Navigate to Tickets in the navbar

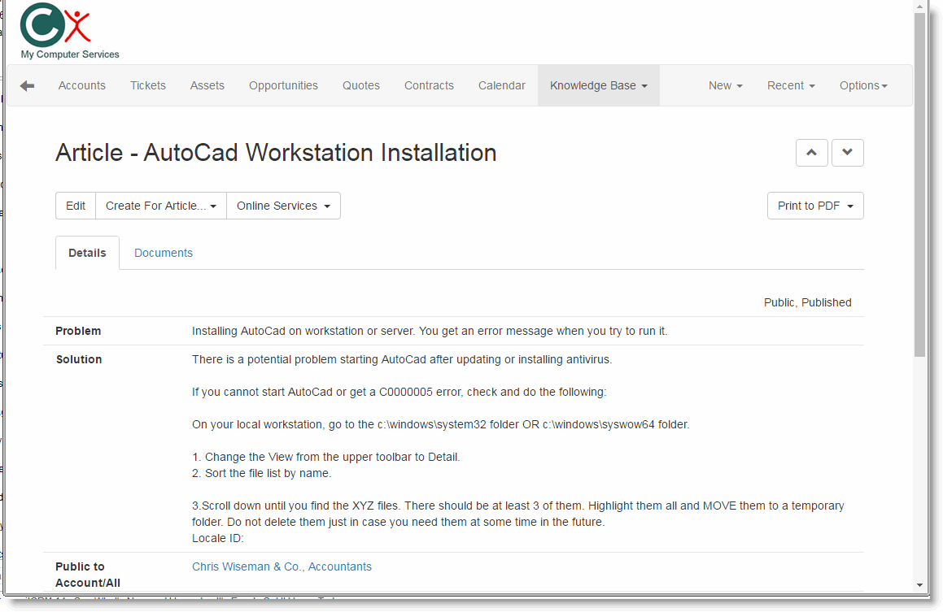(x=148, y=86)
